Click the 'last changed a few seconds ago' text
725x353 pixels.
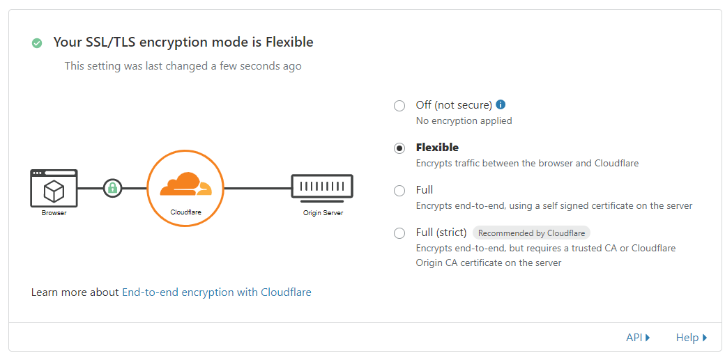(183, 66)
